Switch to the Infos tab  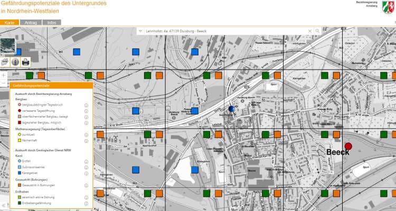click(52, 23)
